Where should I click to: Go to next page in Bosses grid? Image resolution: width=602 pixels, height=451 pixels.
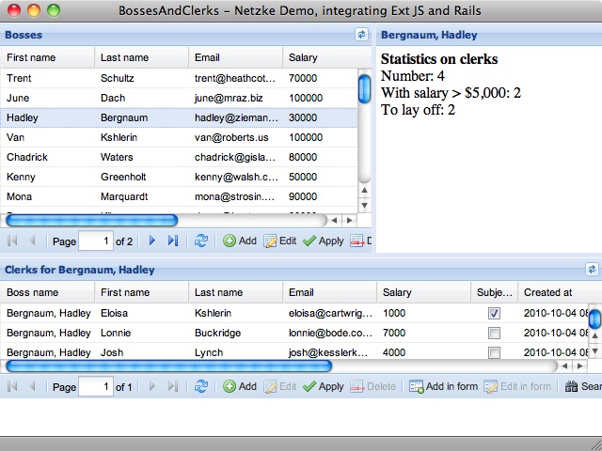(x=152, y=241)
